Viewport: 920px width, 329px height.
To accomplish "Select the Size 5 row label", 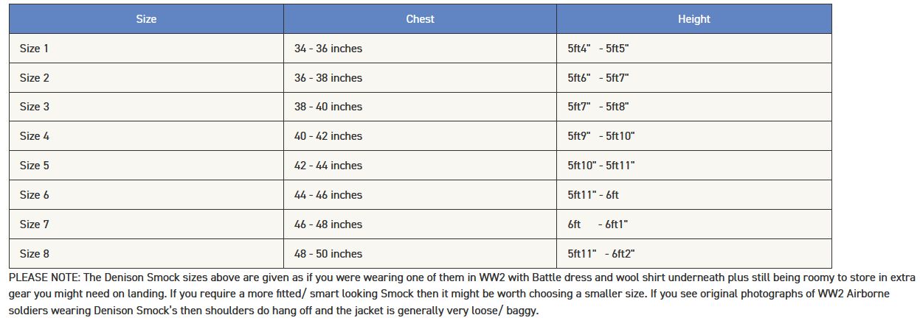I will 35,166.
